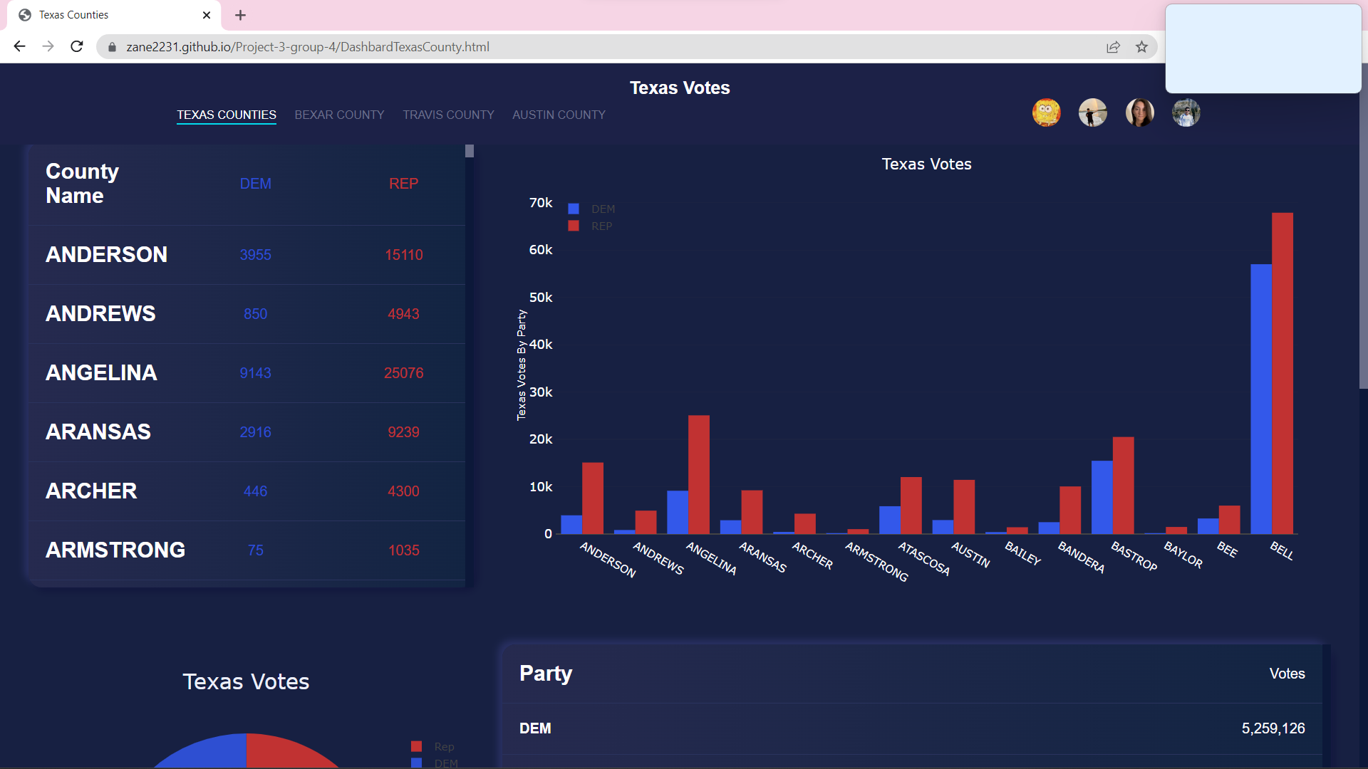Click the ANGELINA county table row

click(247, 373)
